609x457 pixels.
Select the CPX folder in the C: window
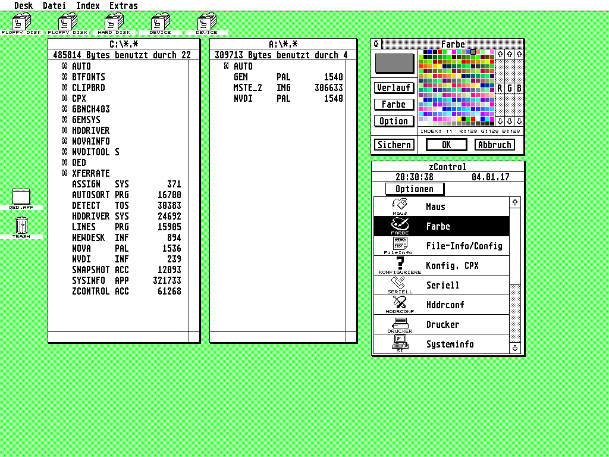[x=74, y=98]
